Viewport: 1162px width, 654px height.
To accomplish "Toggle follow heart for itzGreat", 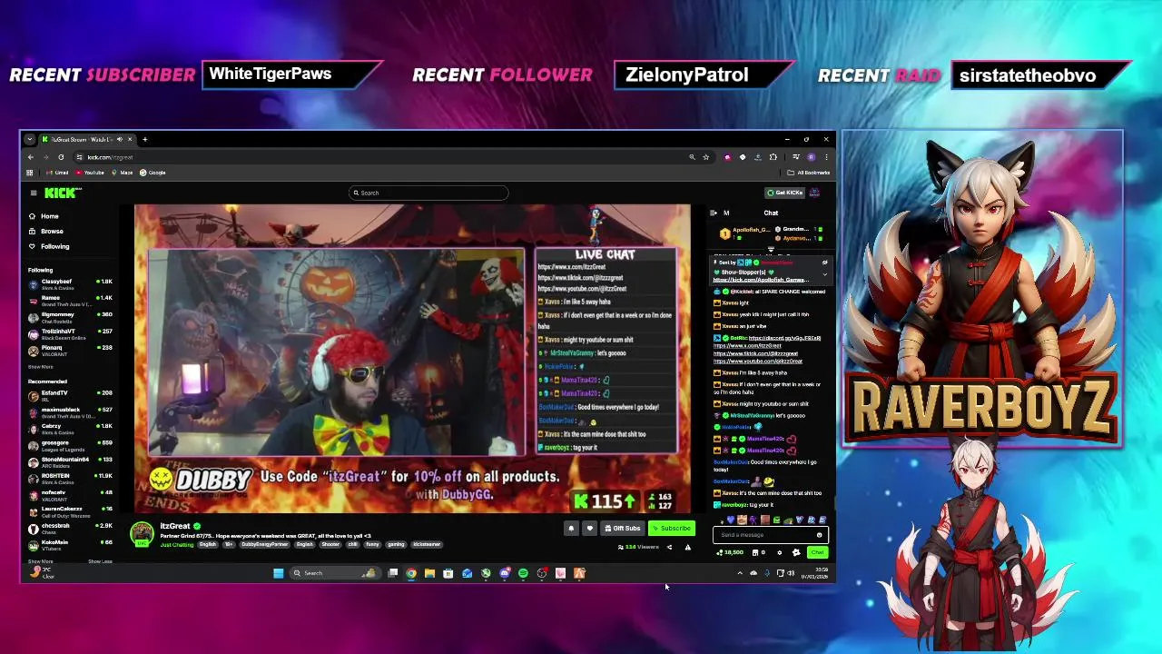I will tap(589, 529).
